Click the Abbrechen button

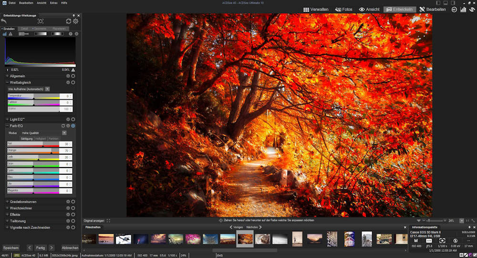click(x=70, y=248)
